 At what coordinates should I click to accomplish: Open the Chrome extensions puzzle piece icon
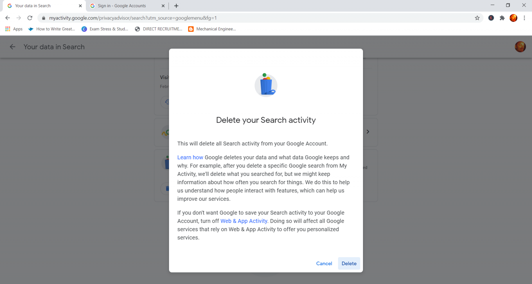[x=502, y=18]
